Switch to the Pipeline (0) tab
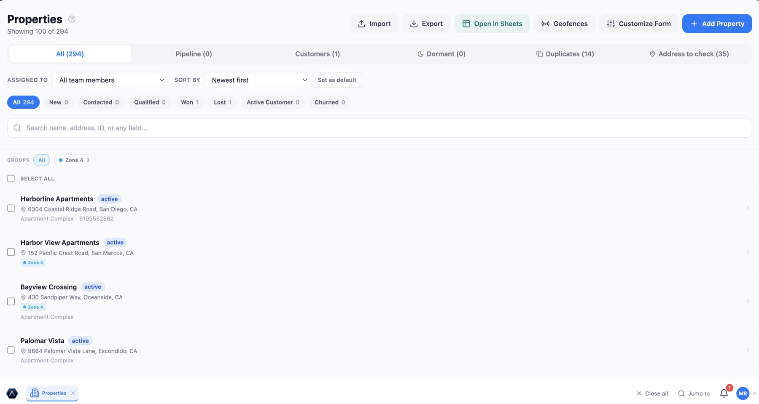This screenshot has height=404, width=759. coord(194,54)
